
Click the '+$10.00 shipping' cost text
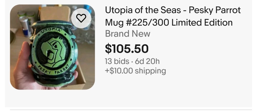point(135,71)
